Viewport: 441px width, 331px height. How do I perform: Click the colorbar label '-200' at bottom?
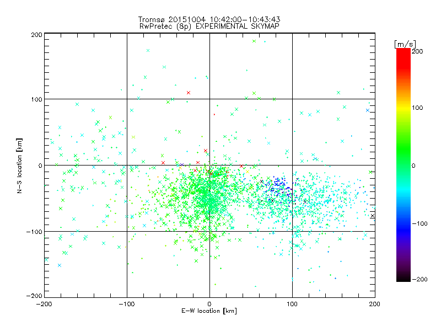point(420,279)
